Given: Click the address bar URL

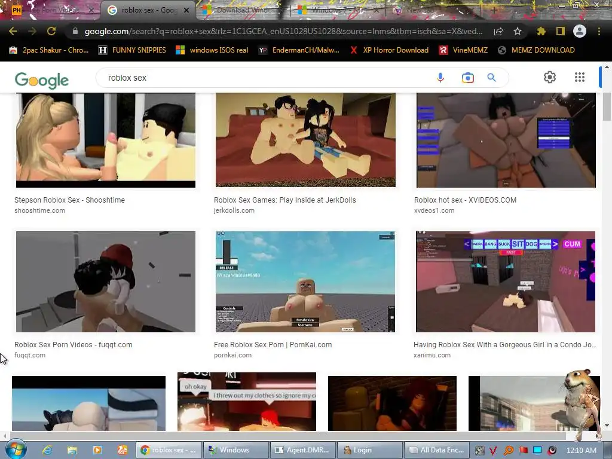Looking at the screenshot, I should click(x=283, y=31).
